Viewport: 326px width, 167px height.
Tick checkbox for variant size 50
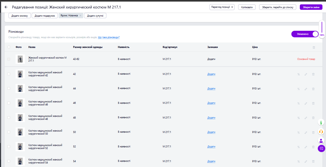(9, 132)
